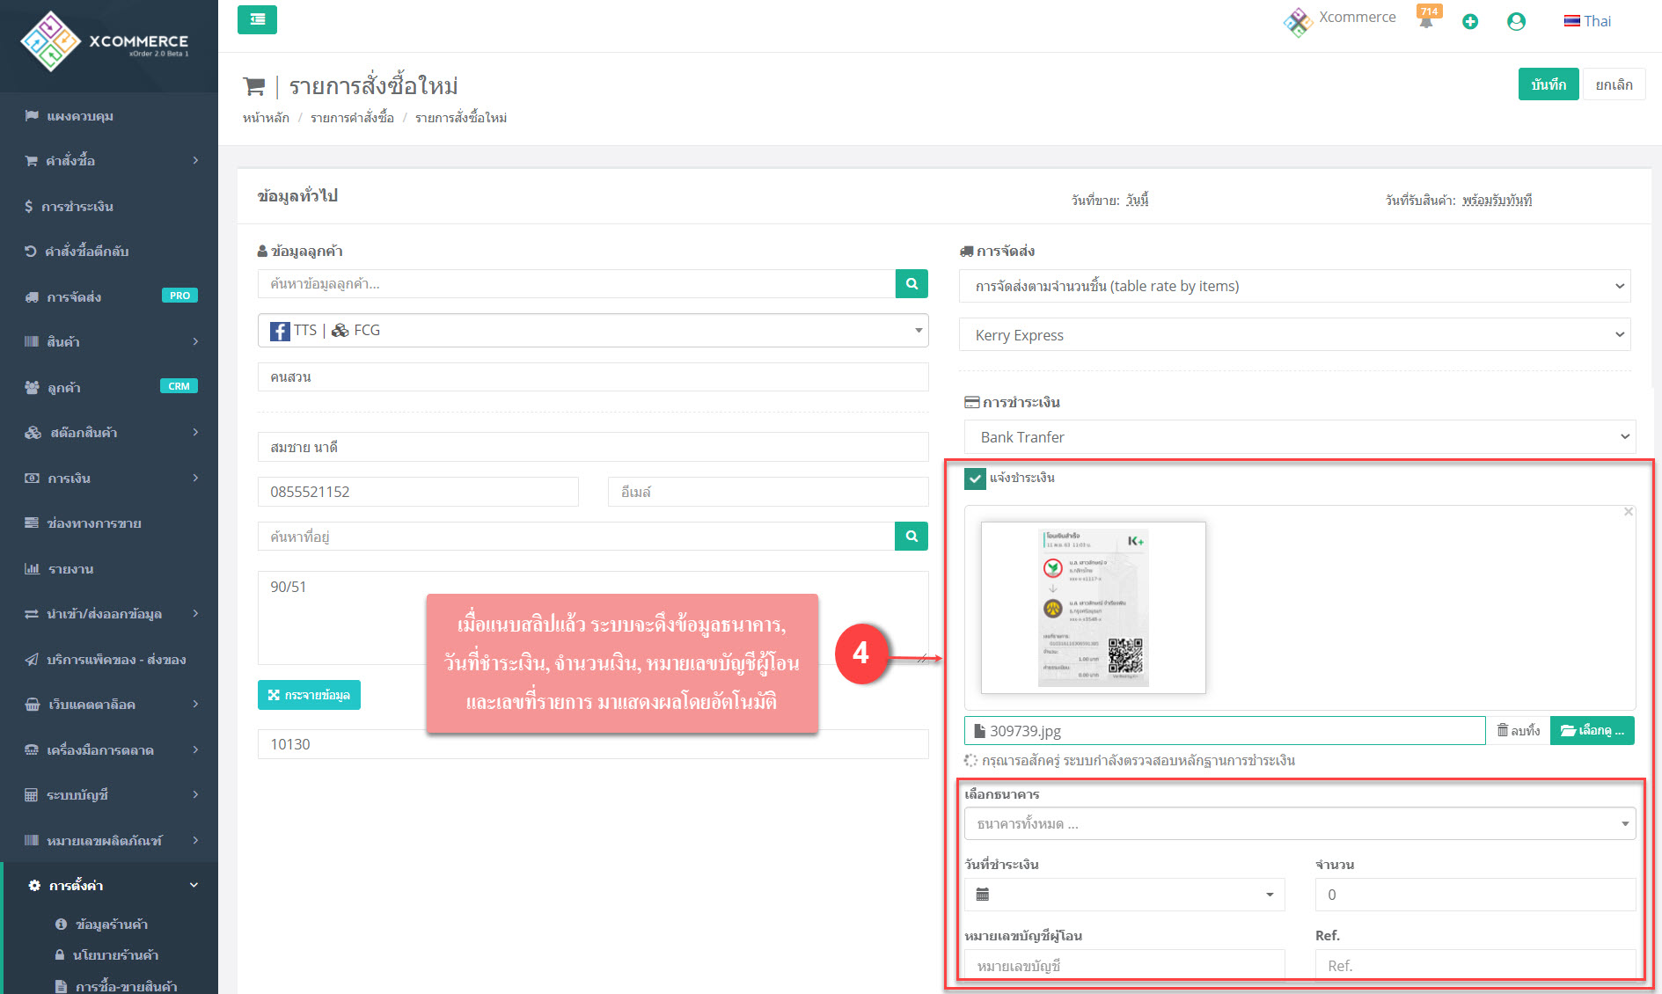The height and width of the screenshot is (994, 1662).
Task: Expand การเงิน sidebar submenu
Action: click(x=109, y=479)
